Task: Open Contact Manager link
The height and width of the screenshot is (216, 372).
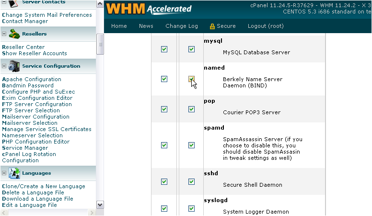Action: (25, 21)
